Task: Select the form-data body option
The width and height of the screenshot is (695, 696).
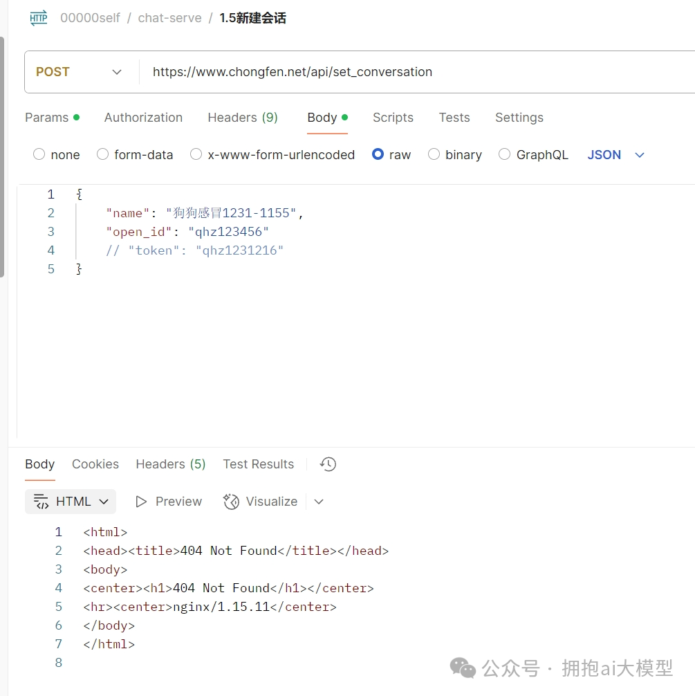Action: pyautogui.click(x=103, y=154)
